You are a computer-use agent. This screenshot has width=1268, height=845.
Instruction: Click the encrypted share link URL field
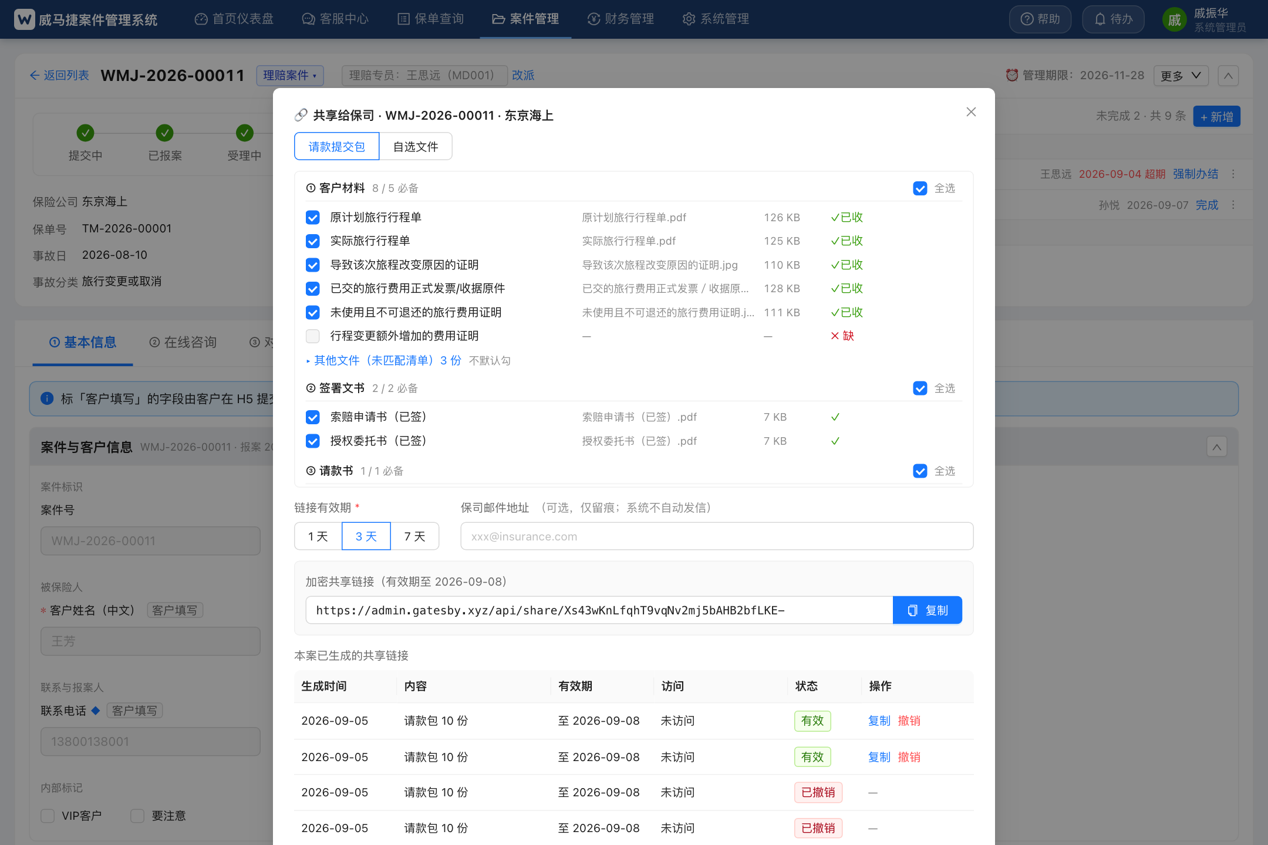coord(599,610)
